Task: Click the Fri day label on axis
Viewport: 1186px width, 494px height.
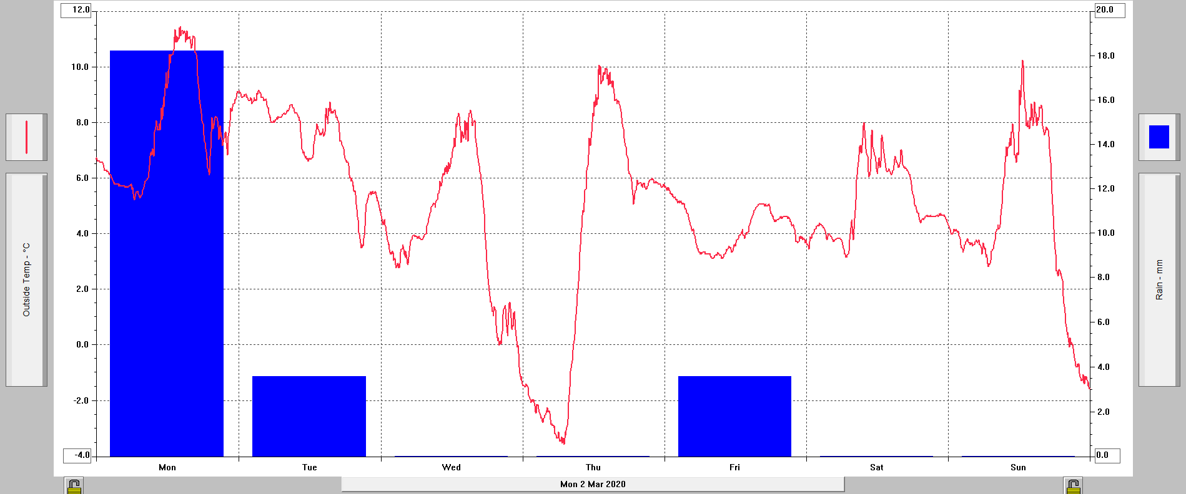Action: (734, 467)
